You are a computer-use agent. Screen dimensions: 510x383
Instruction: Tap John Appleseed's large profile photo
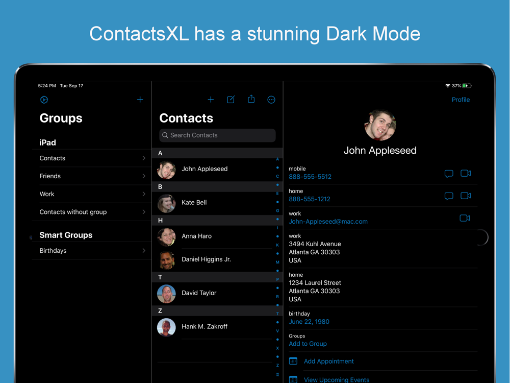click(380, 125)
